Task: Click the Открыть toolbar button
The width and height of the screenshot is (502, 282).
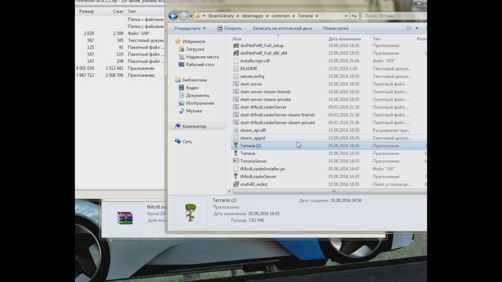Action: pyautogui.click(x=229, y=28)
